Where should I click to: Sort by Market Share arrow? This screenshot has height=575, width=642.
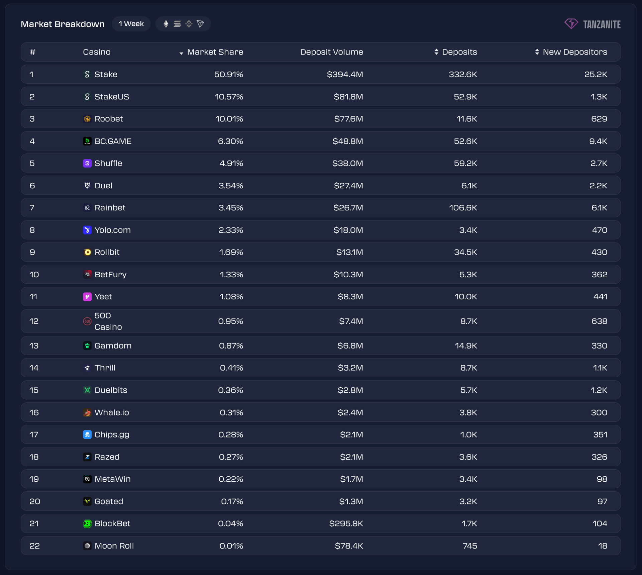click(181, 53)
